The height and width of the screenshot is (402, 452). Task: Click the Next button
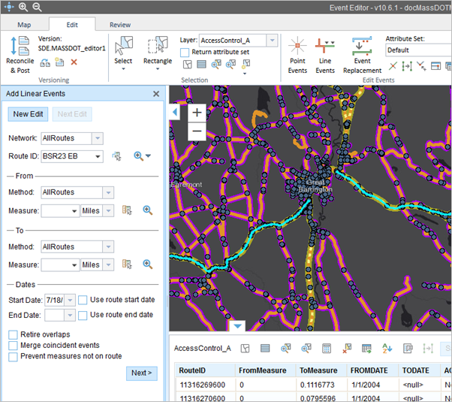pos(141,373)
